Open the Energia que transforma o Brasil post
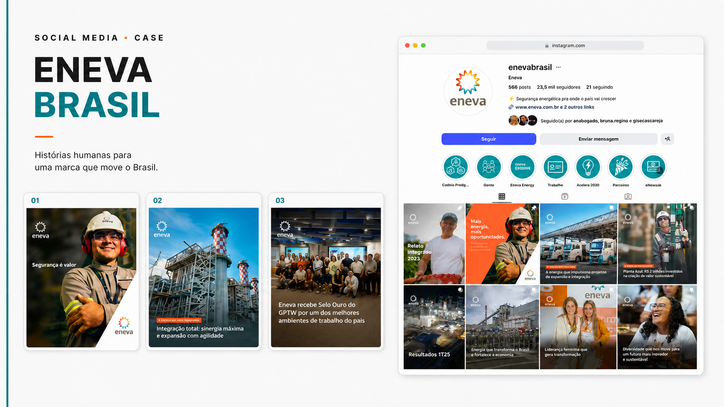 tap(502, 327)
